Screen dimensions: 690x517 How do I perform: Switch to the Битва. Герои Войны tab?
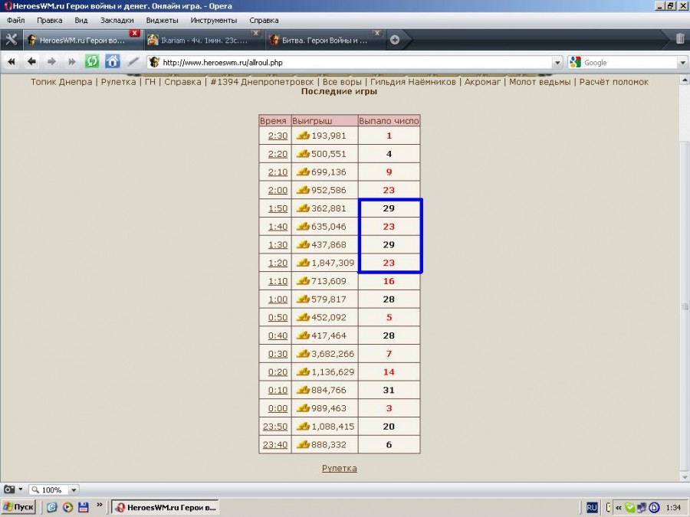[x=325, y=40]
